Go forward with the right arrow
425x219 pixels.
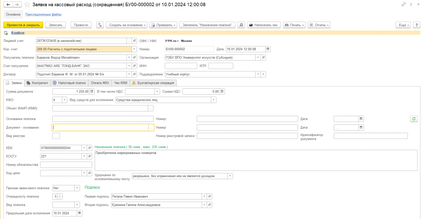17,5
